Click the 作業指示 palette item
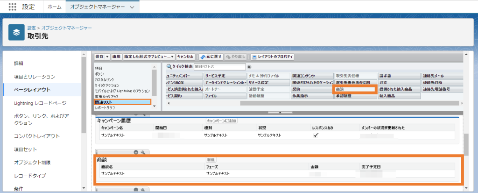Viewport: 478px width, 193px height. tap(312, 96)
